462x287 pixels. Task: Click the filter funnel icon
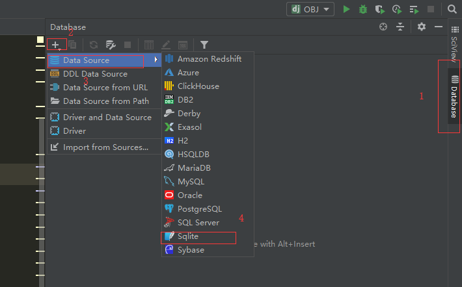204,45
